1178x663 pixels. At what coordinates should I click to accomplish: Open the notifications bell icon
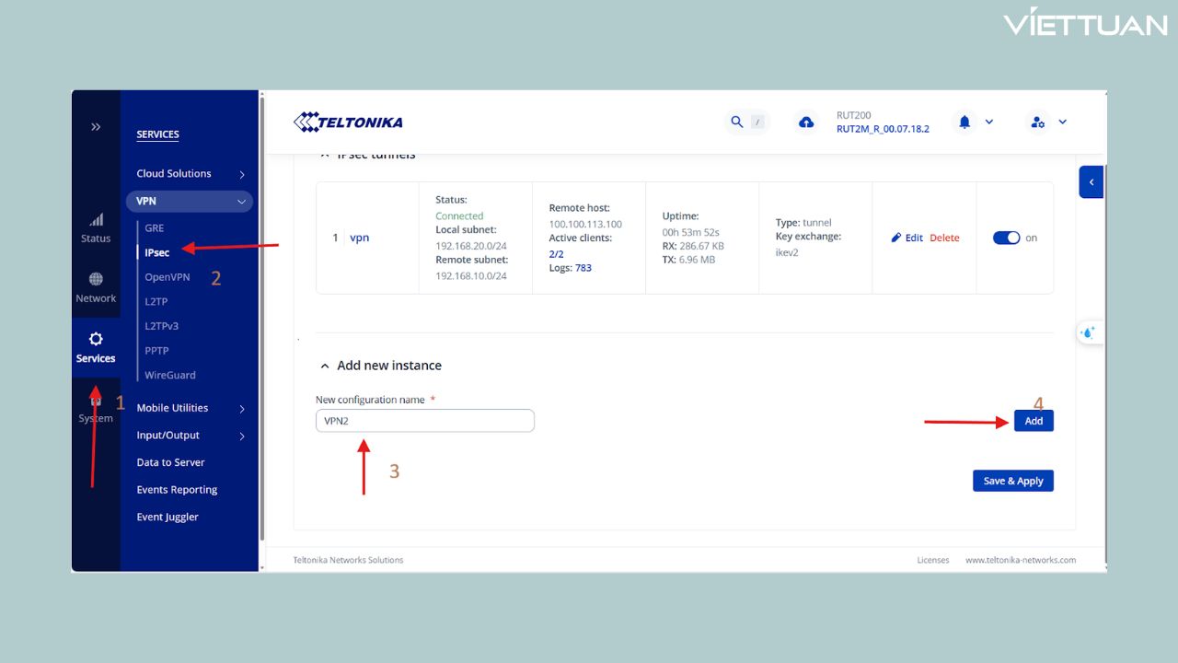pos(964,122)
